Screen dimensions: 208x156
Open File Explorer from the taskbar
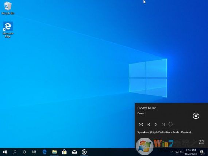[x=54, y=152]
